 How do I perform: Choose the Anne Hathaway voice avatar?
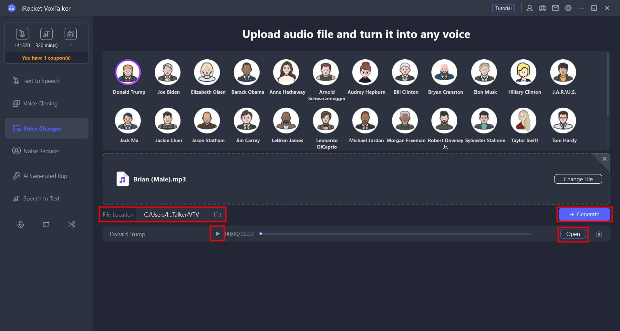(x=286, y=72)
